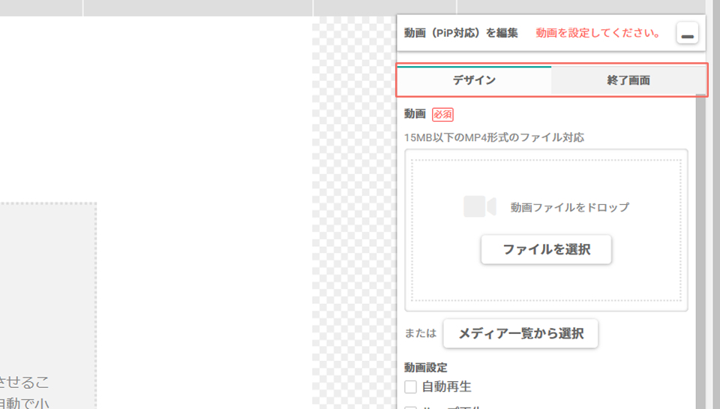
Task: Click the 動画を設定してください。 warning
Action: tap(598, 33)
